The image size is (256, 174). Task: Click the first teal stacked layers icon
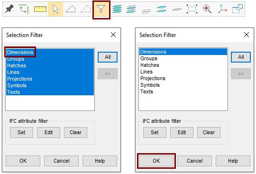pyautogui.click(x=117, y=9)
